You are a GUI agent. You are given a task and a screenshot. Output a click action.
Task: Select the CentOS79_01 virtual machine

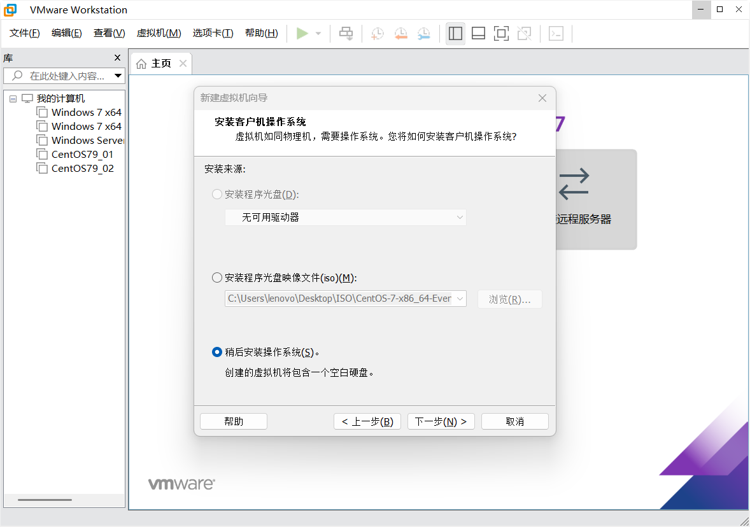click(x=75, y=155)
